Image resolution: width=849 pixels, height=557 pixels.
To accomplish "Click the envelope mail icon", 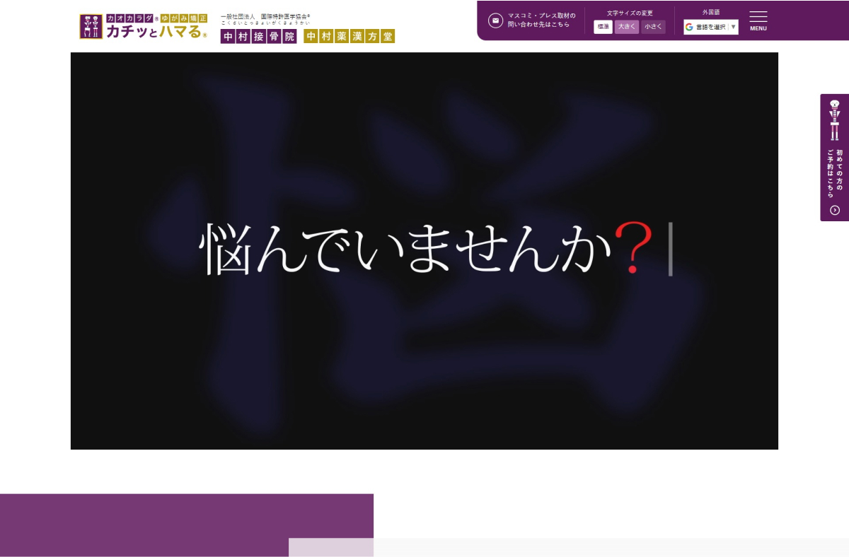I will [x=495, y=20].
